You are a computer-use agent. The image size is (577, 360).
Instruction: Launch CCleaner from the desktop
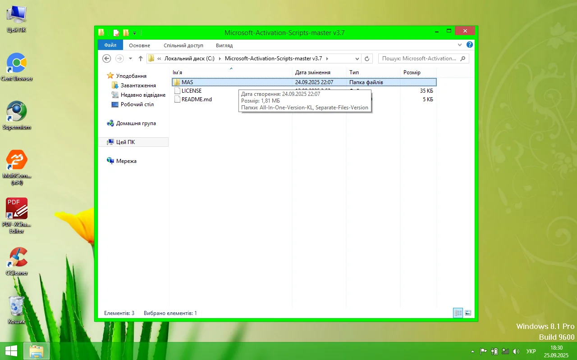(x=17, y=261)
